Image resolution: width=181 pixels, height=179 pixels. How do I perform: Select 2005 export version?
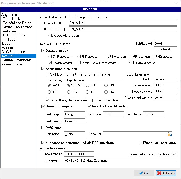tap(87, 85)
